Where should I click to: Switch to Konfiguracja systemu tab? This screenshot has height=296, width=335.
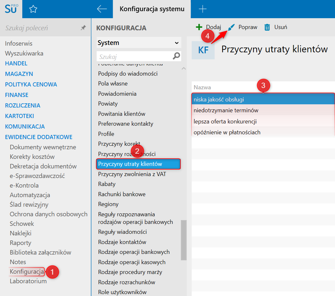click(152, 9)
